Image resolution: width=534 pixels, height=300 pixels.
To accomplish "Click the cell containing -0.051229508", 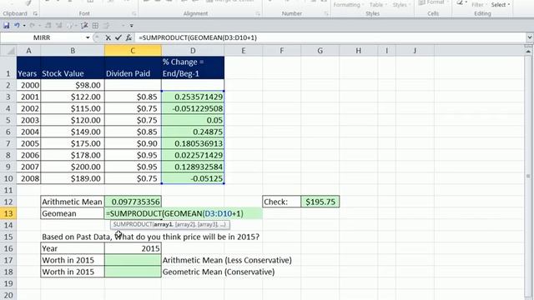I will coord(193,108).
